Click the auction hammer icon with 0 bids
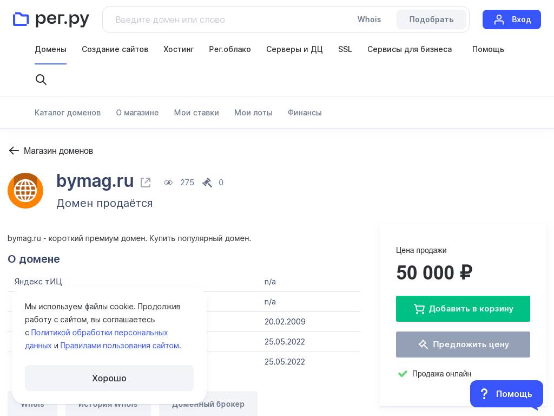This screenshot has height=416, width=554. pyautogui.click(x=207, y=183)
